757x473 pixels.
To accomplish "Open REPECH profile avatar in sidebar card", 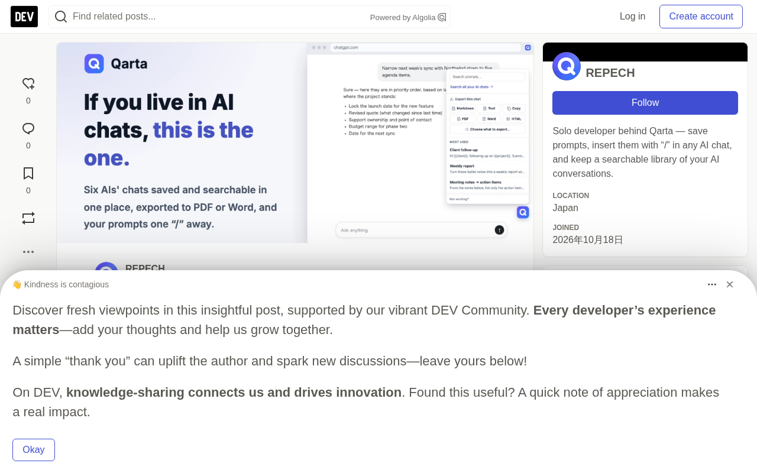I will click(567, 66).
